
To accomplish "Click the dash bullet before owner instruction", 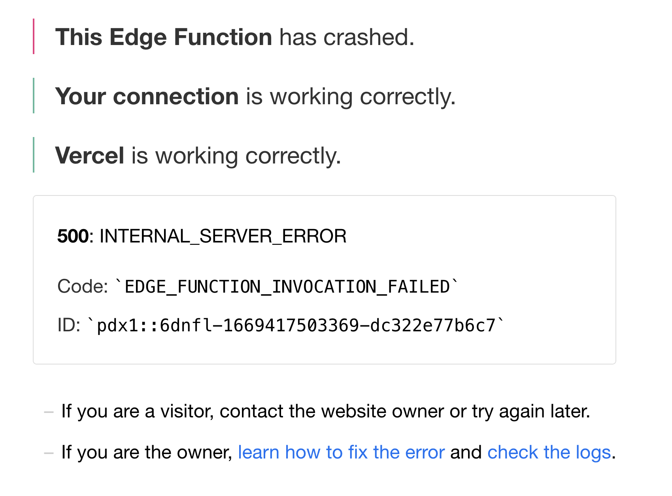I will click(49, 453).
